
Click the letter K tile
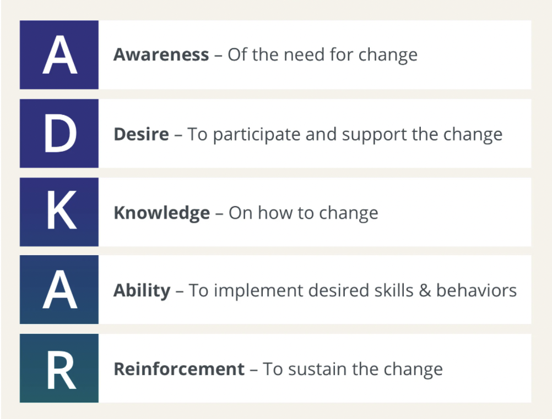(x=59, y=212)
